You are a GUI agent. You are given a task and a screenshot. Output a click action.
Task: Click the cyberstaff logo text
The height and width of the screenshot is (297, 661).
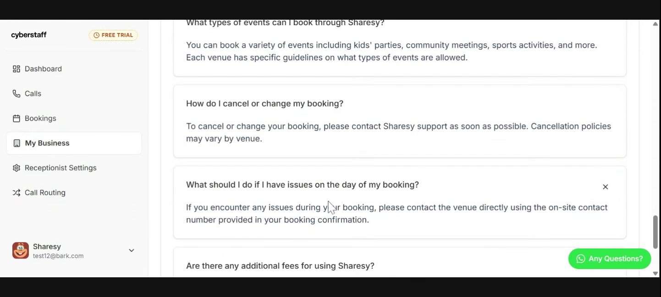click(29, 35)
